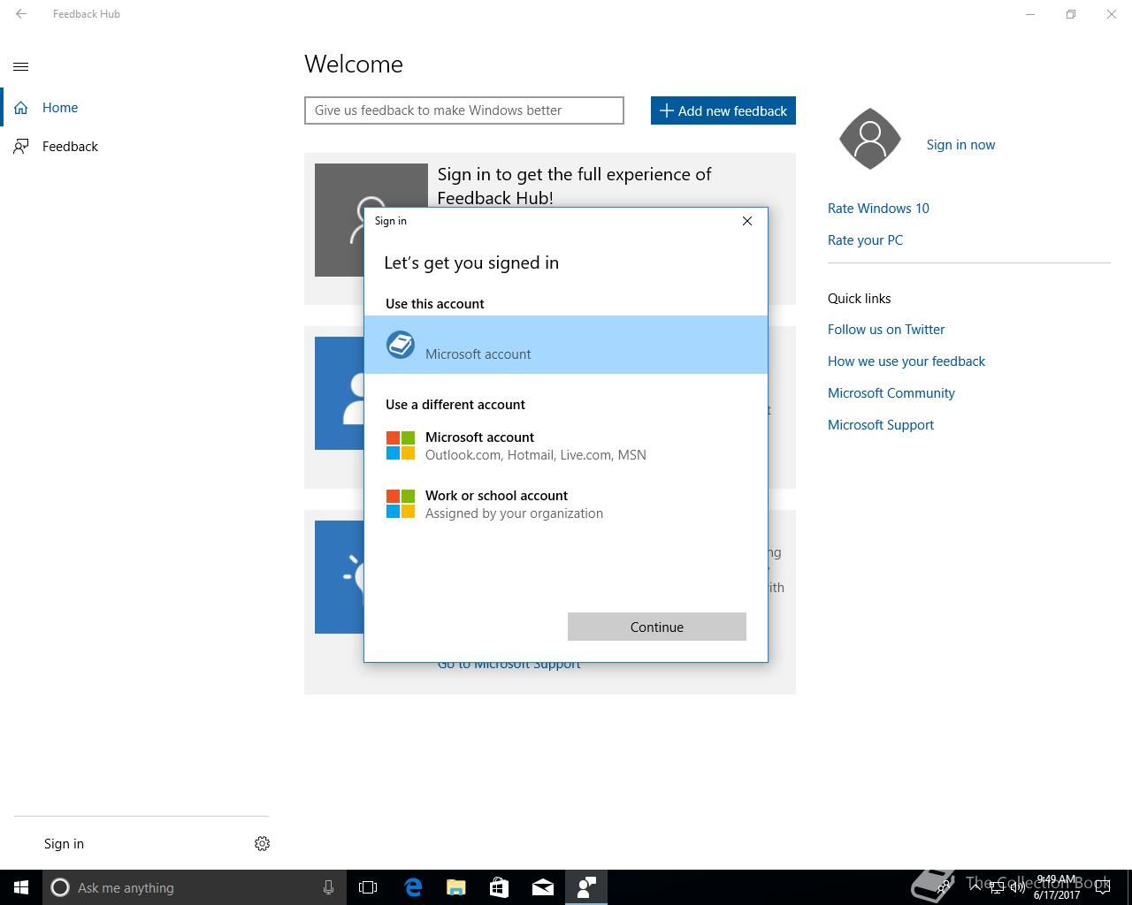This screenshot has width=1132, height=905.
Task: Open the settings gear icon
Action: click(x=262, y=844)
